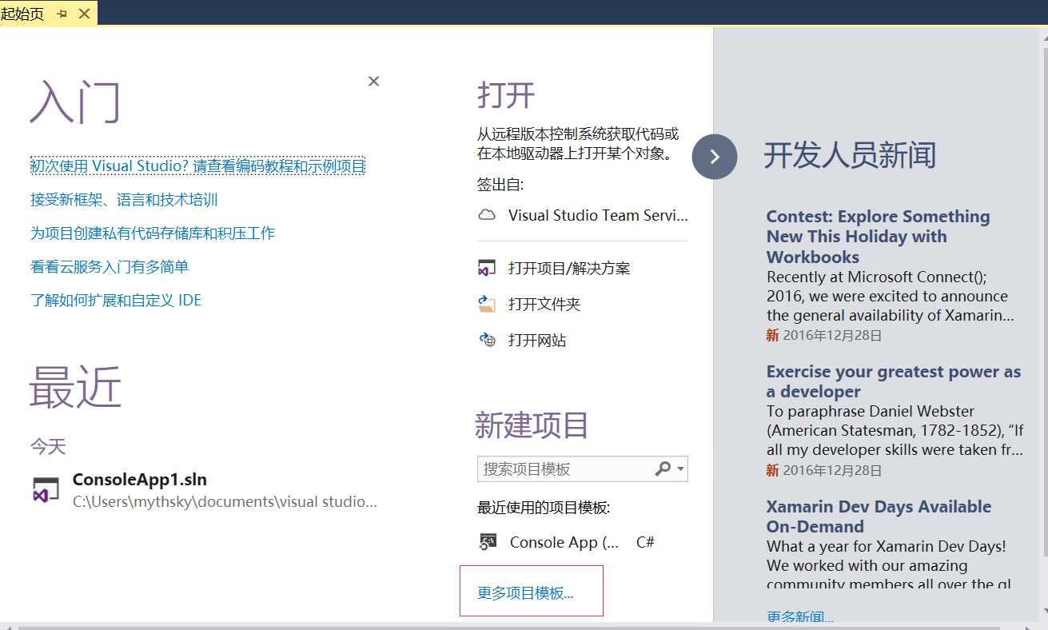Click the 最近使用的项目模板: label
The image size is (1048, 630).
tap(544, 508)
